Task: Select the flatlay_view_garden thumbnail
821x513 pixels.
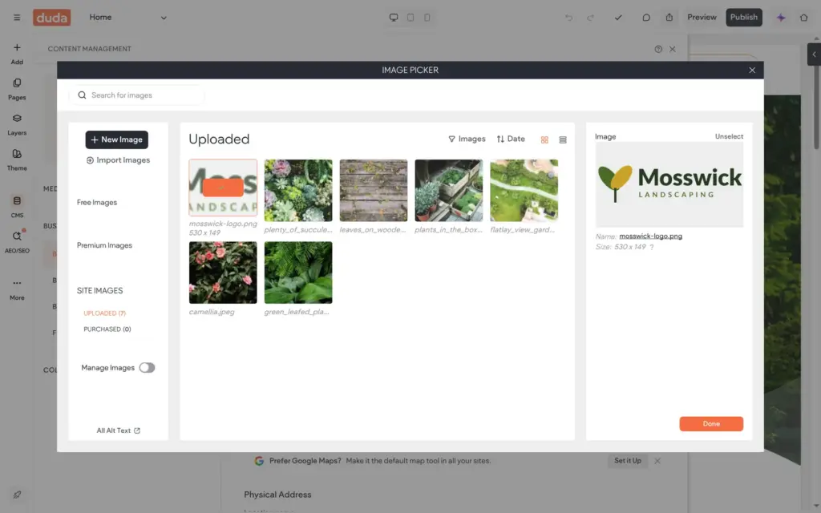Action: coord(524,191)
